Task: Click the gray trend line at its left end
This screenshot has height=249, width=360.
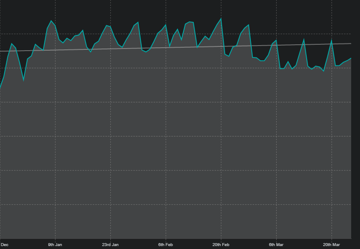Action: [1, 51]
